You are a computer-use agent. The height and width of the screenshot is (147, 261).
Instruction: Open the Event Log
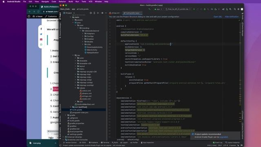tap(217, 143)
